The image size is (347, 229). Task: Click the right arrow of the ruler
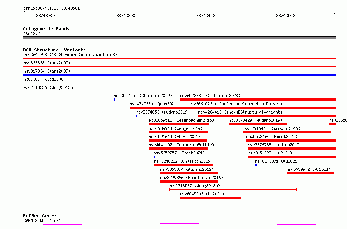tap(335, 12)
